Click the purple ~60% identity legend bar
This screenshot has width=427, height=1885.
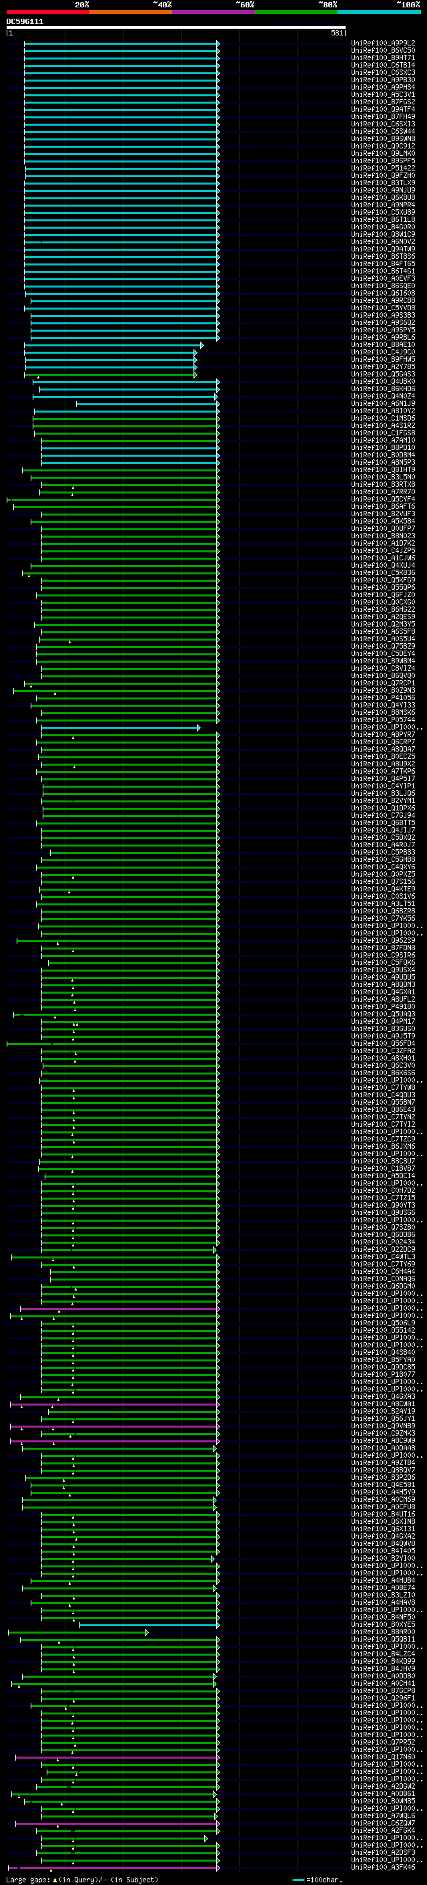pos(213,12)
